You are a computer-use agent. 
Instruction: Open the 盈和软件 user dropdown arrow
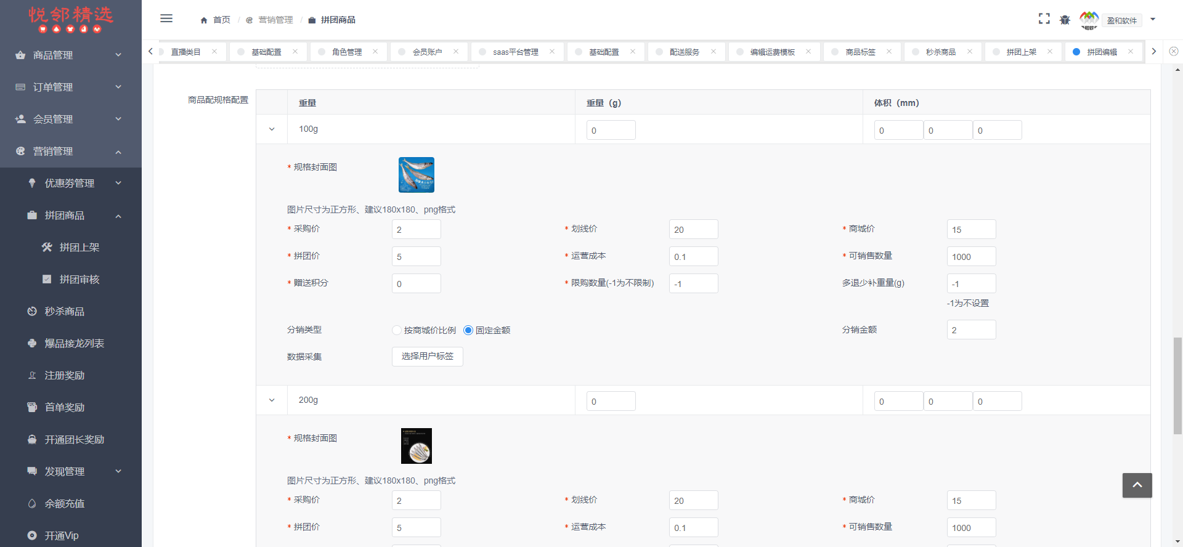[x=1153, y=19]
